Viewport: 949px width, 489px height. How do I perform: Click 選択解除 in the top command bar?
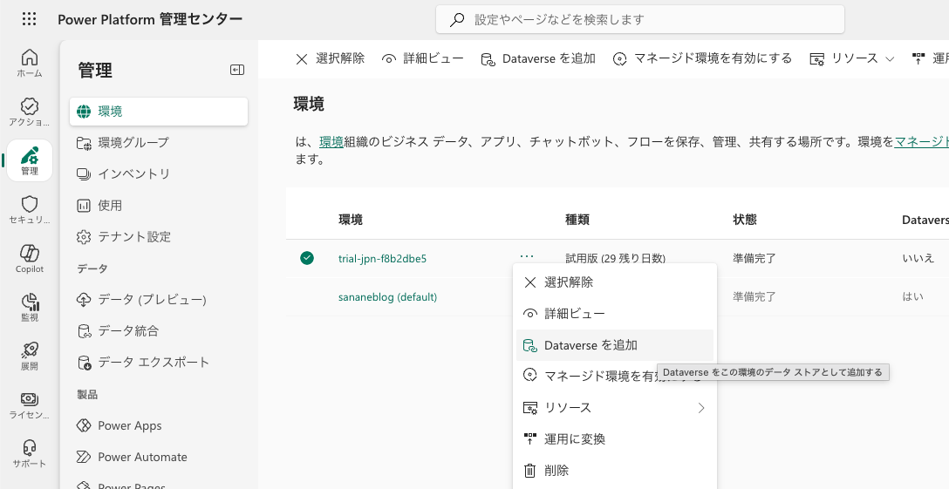pos(330,58)
